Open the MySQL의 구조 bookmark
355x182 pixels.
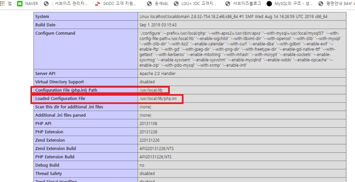point(292,4)
